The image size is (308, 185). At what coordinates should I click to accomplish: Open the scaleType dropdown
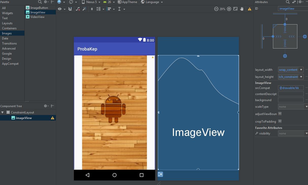[293, 107]
